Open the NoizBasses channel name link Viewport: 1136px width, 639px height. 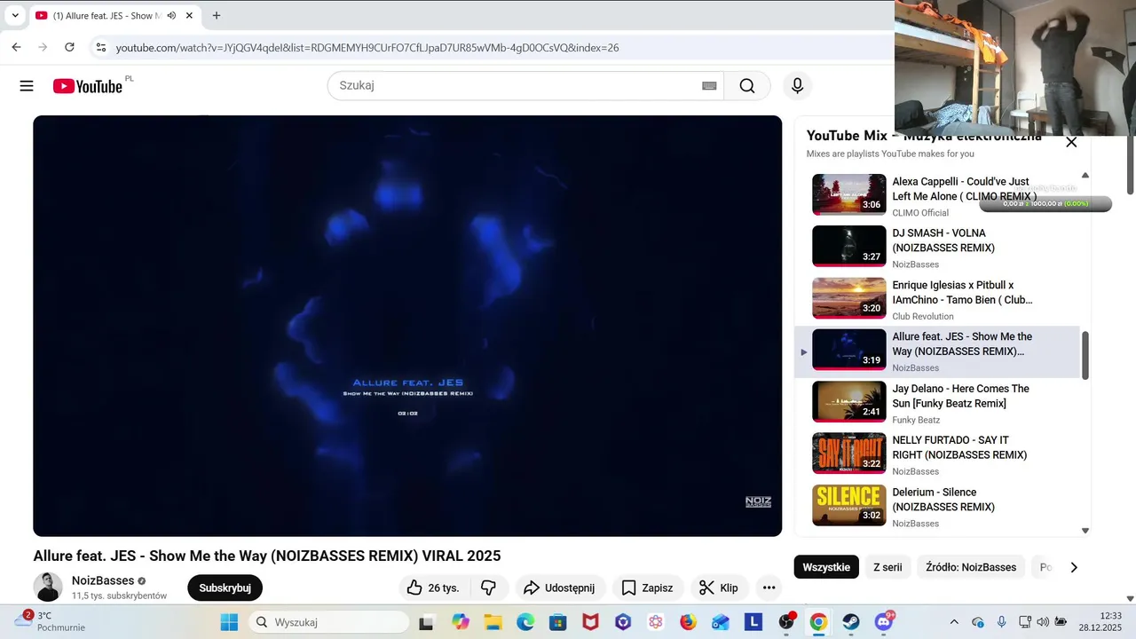(103, 580)
